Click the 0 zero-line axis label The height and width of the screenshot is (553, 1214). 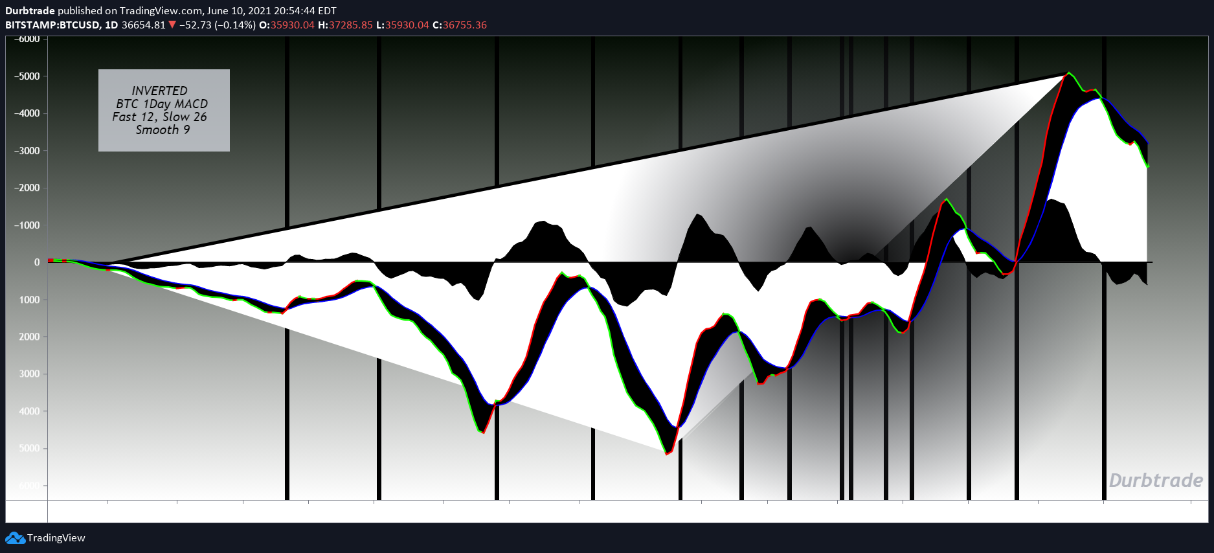tap(37, 262)
